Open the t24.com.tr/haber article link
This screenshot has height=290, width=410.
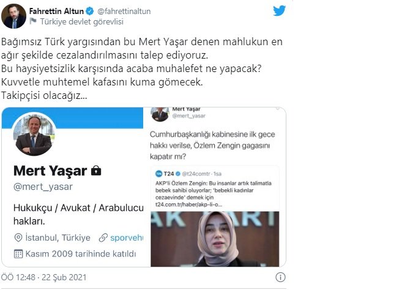click(x=189, y=205)
